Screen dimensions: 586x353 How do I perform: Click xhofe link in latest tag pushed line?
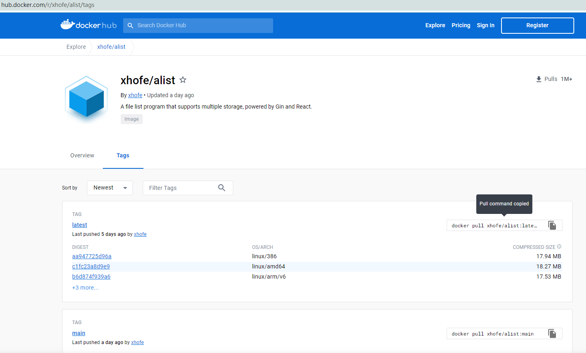140,234
